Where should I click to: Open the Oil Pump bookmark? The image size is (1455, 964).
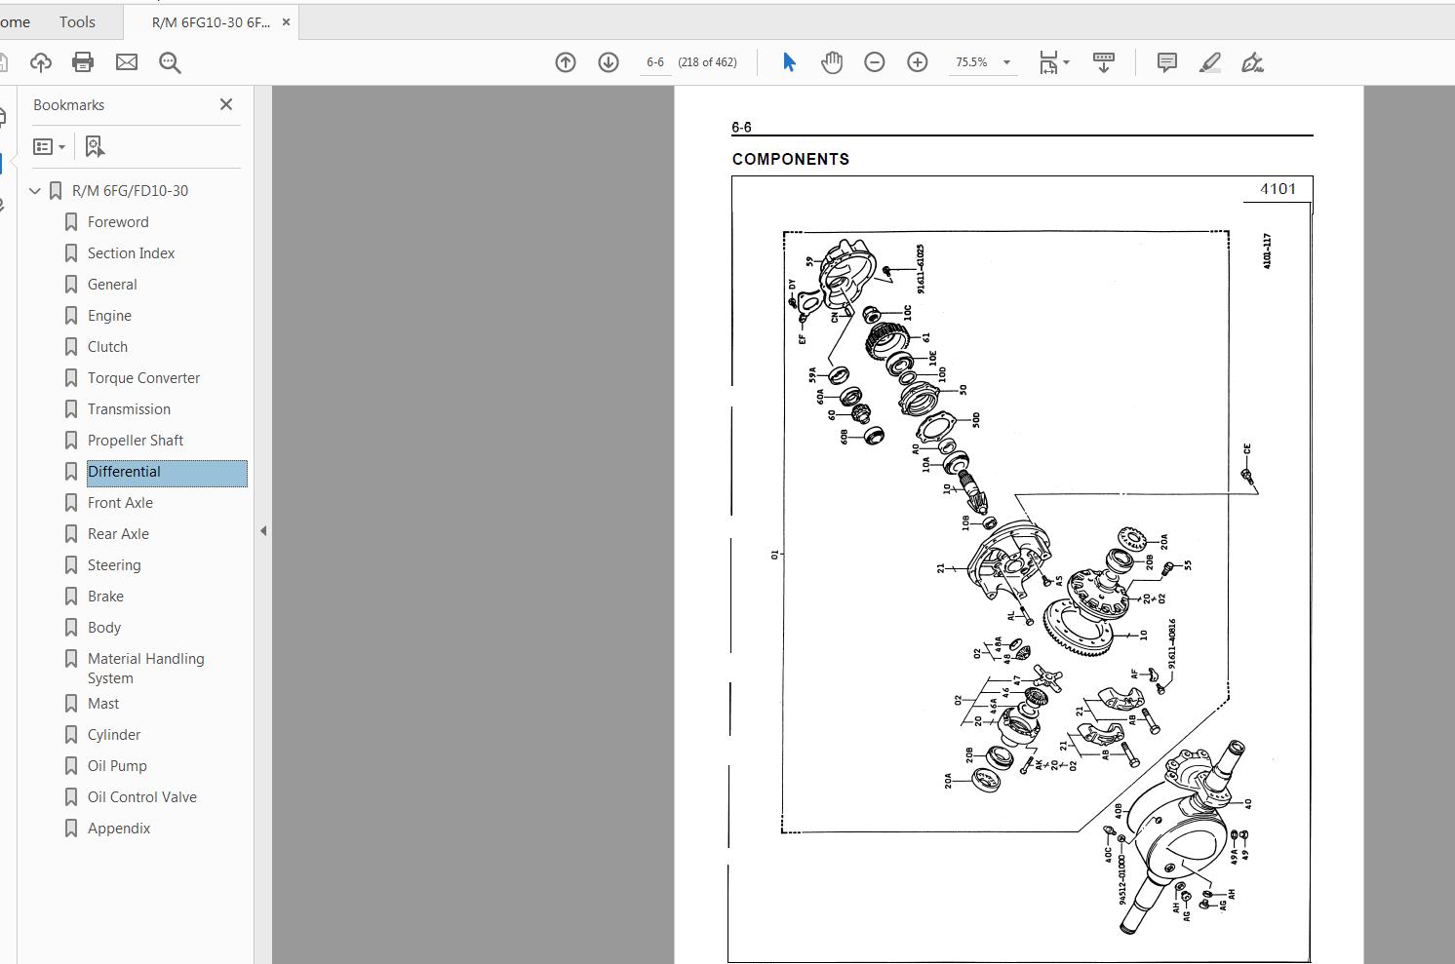(x=117, y=766)
